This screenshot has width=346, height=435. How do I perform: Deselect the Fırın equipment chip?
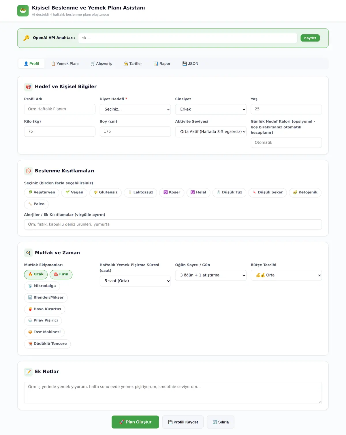click(61, 274)
